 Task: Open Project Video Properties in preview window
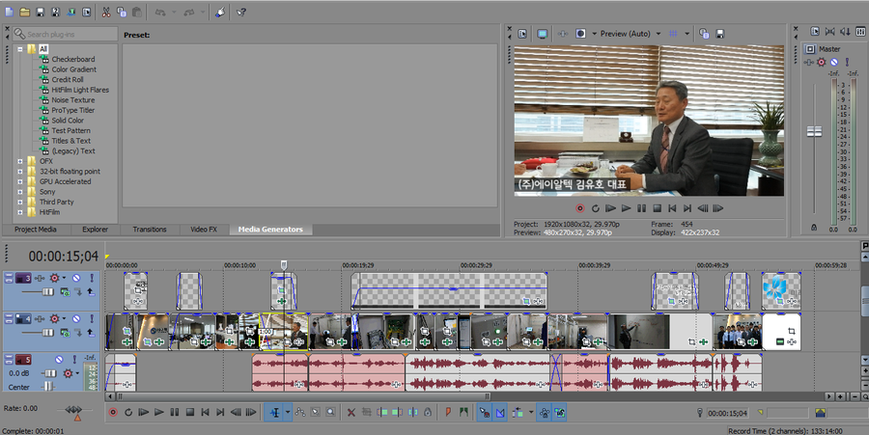point(522,34)
